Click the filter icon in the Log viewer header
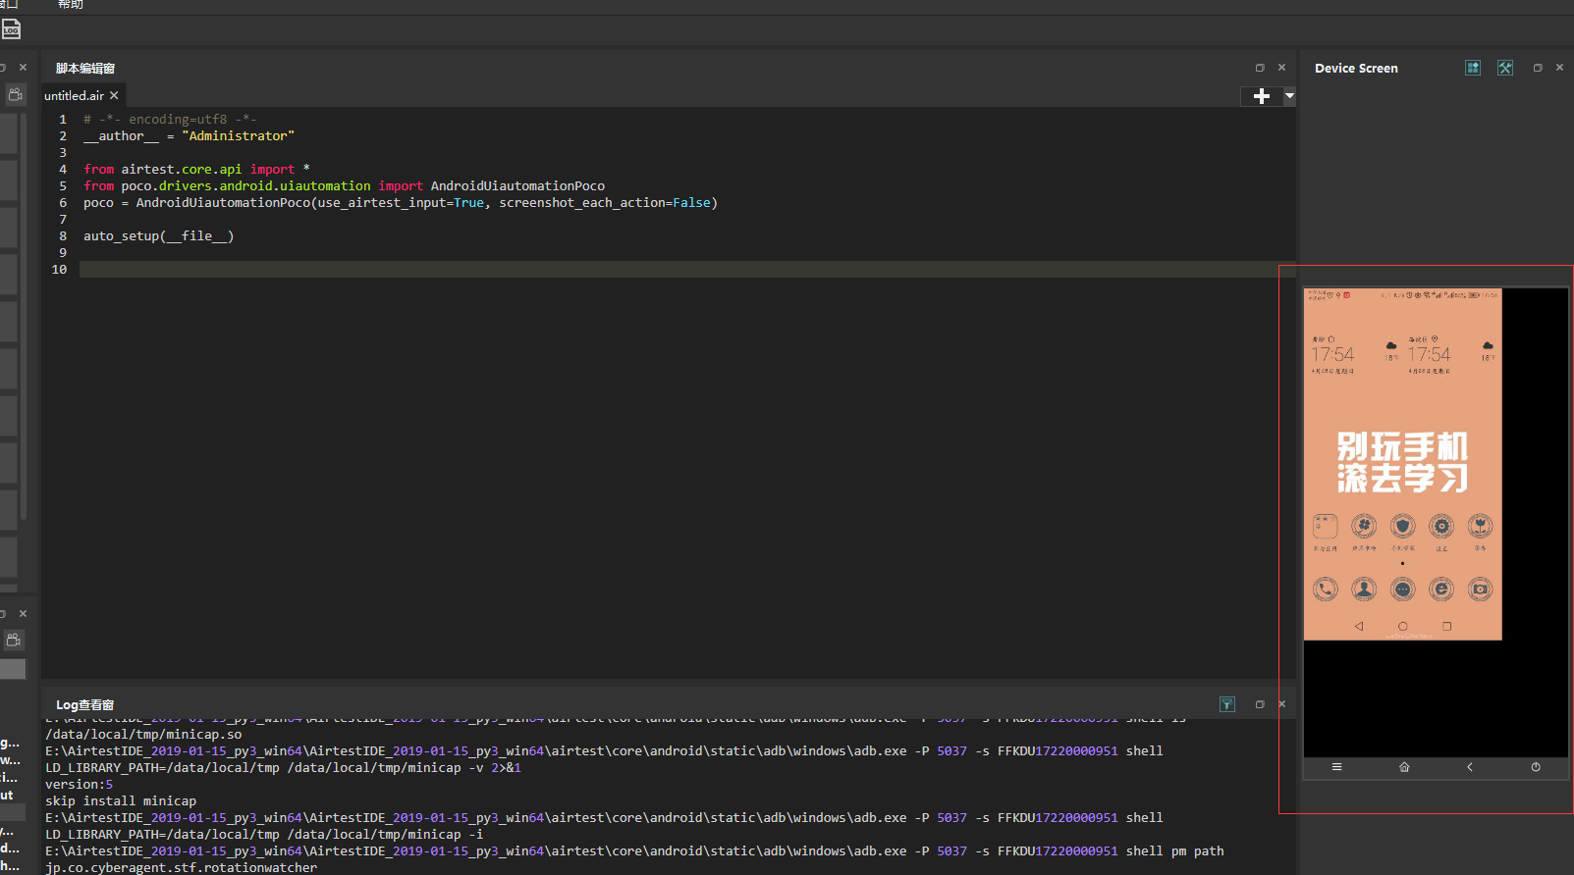Viewport: 1574px width, 875px height. point(1227,704)
